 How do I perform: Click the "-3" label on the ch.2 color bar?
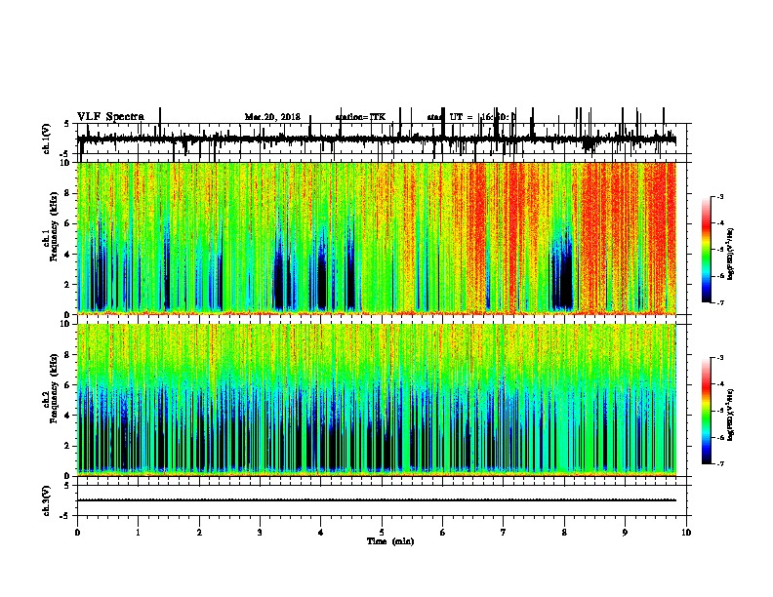(x=719, y=358)
